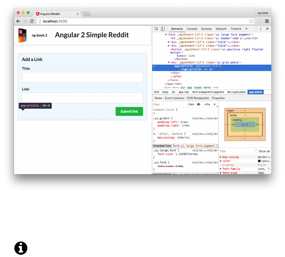This screenshot has height=257, width=285.
Task: Select the ::after pseudo element node
Action: pyautogui.click(x=176, y=77)
